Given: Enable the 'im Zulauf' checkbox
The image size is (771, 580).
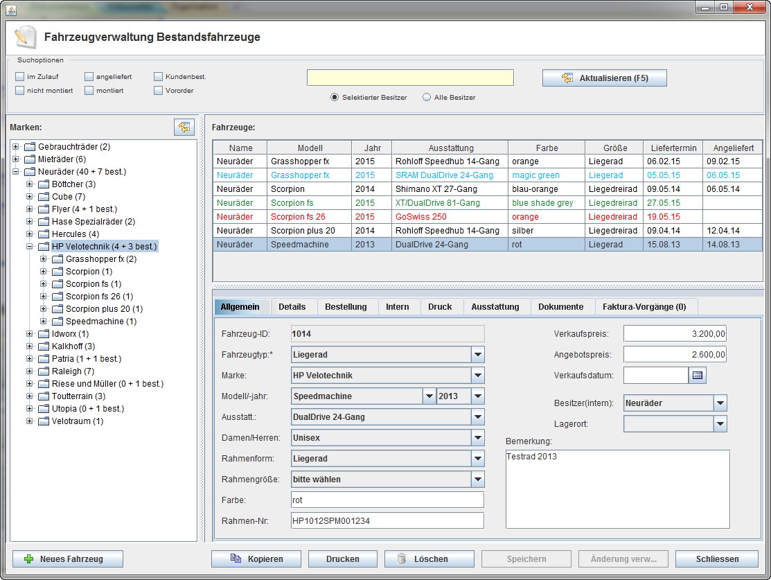Looking at the screenshot, I should pos(19,77).
